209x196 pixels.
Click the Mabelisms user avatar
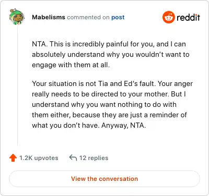pos(17,17)
